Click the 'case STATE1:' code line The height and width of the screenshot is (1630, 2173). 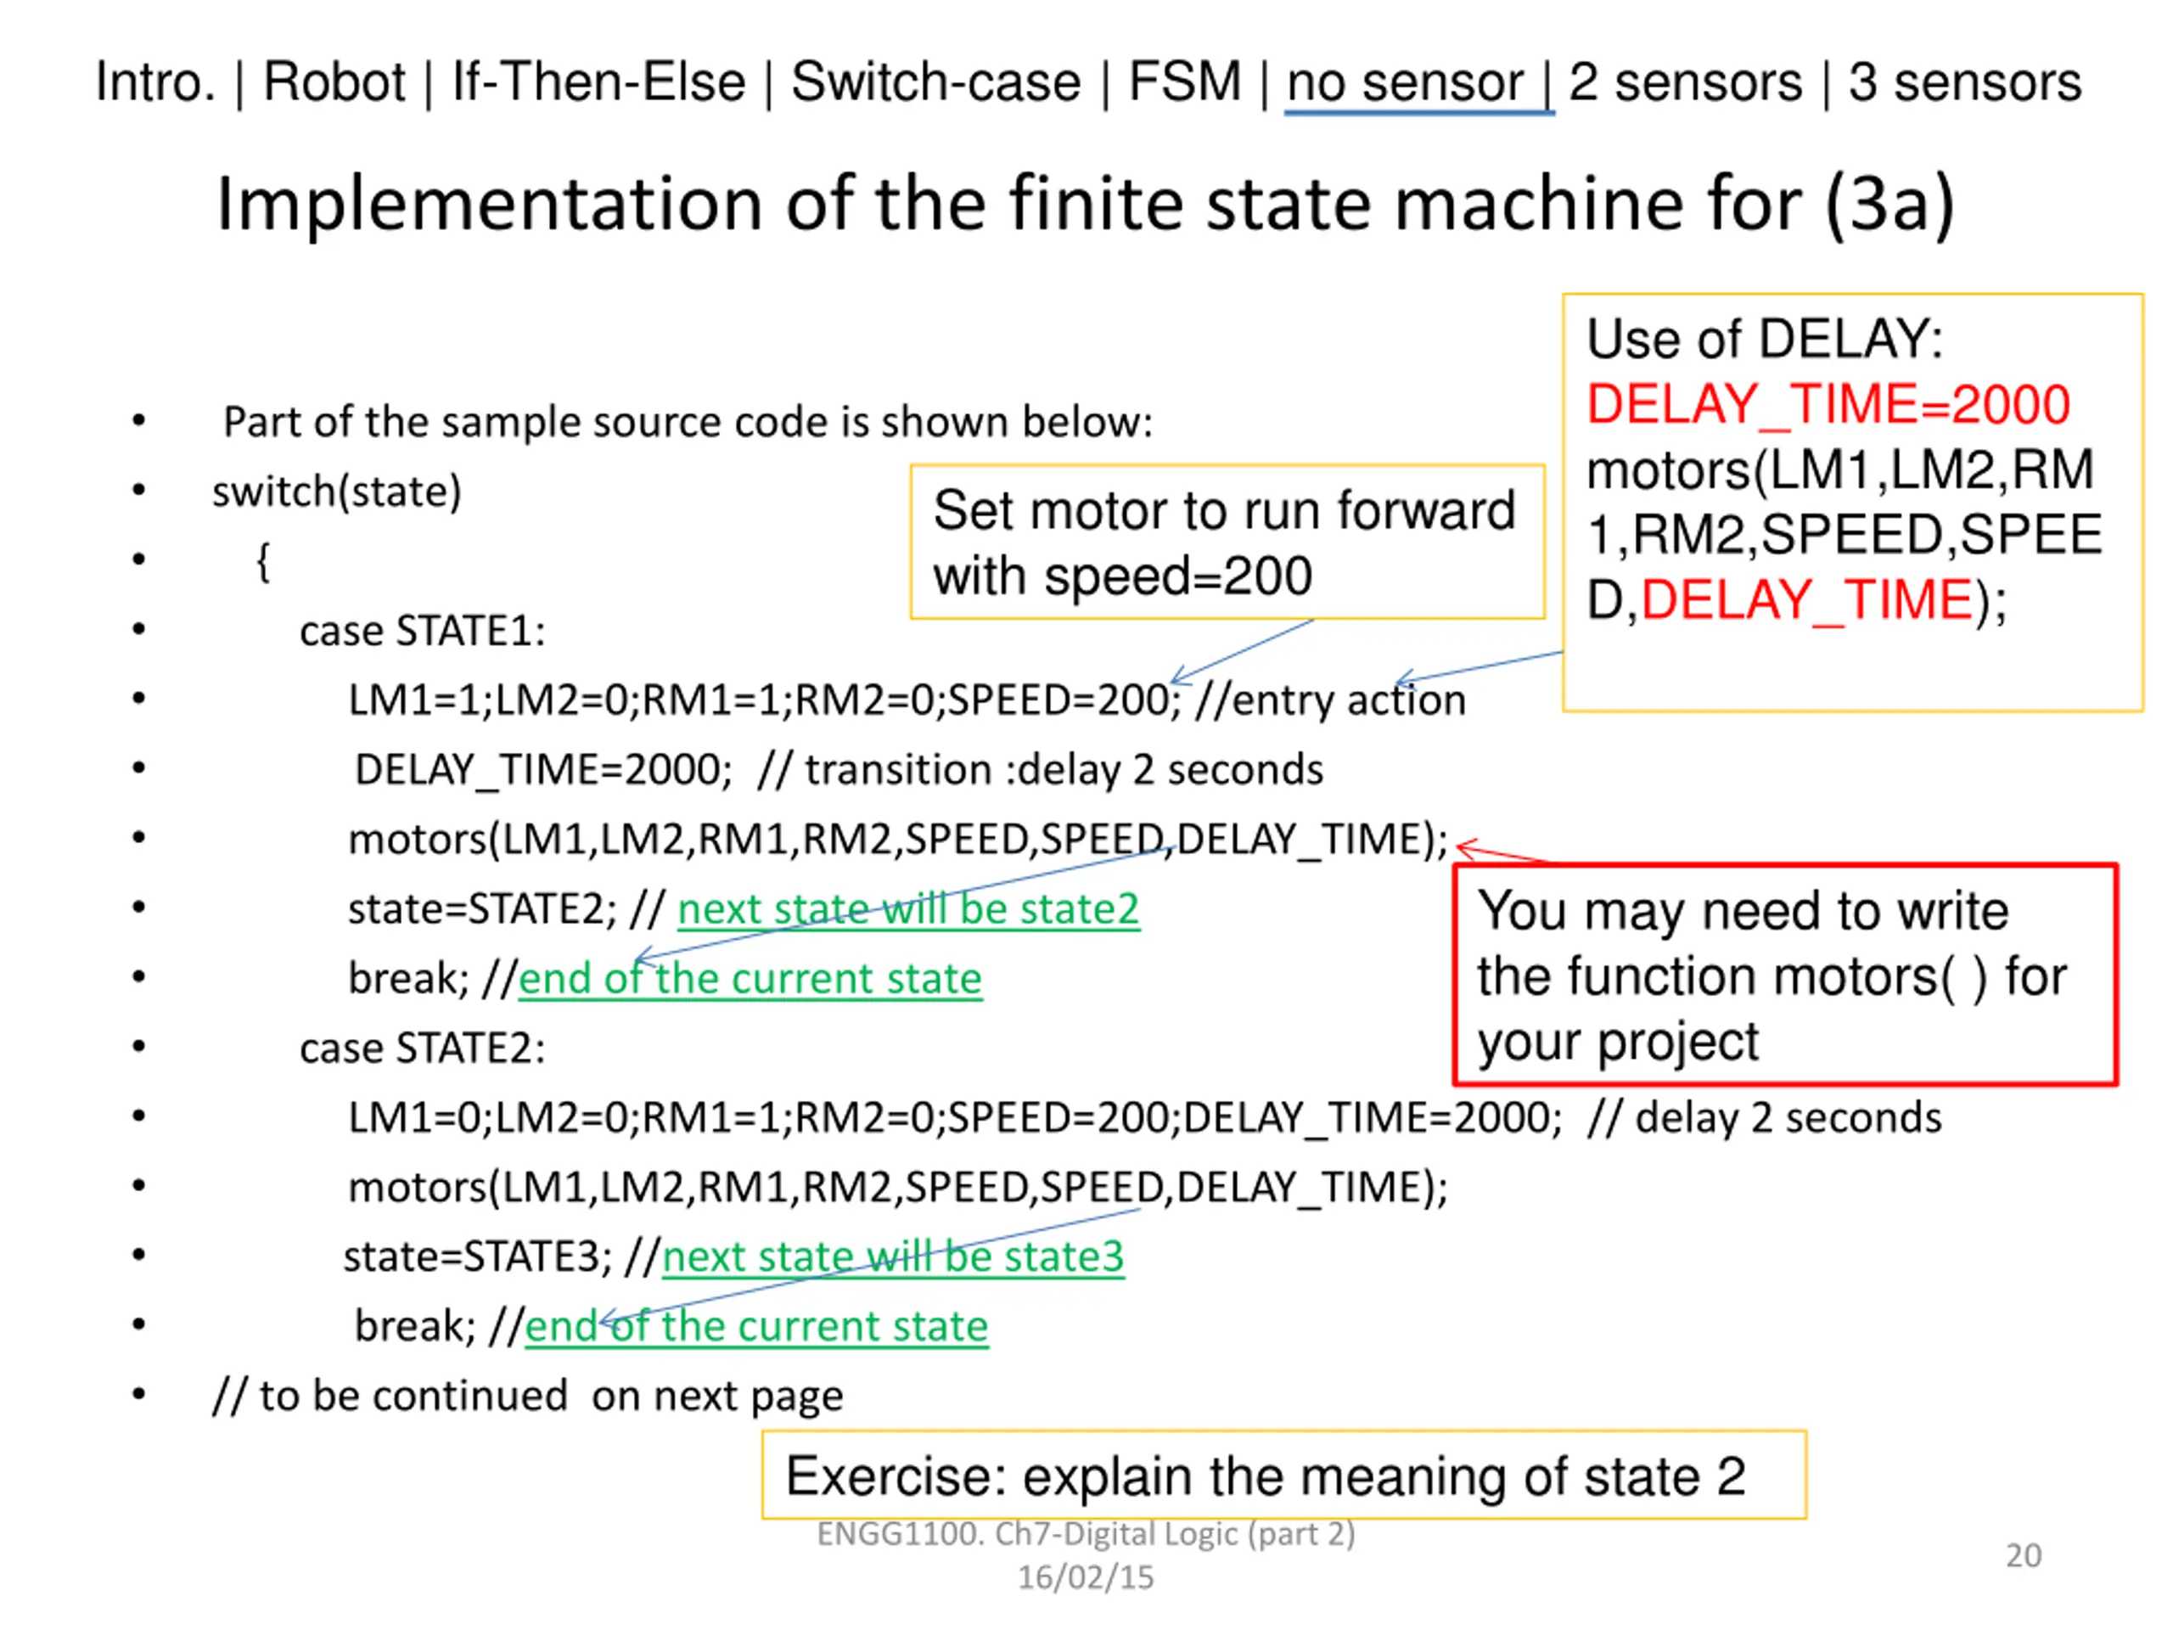point(423,631)
